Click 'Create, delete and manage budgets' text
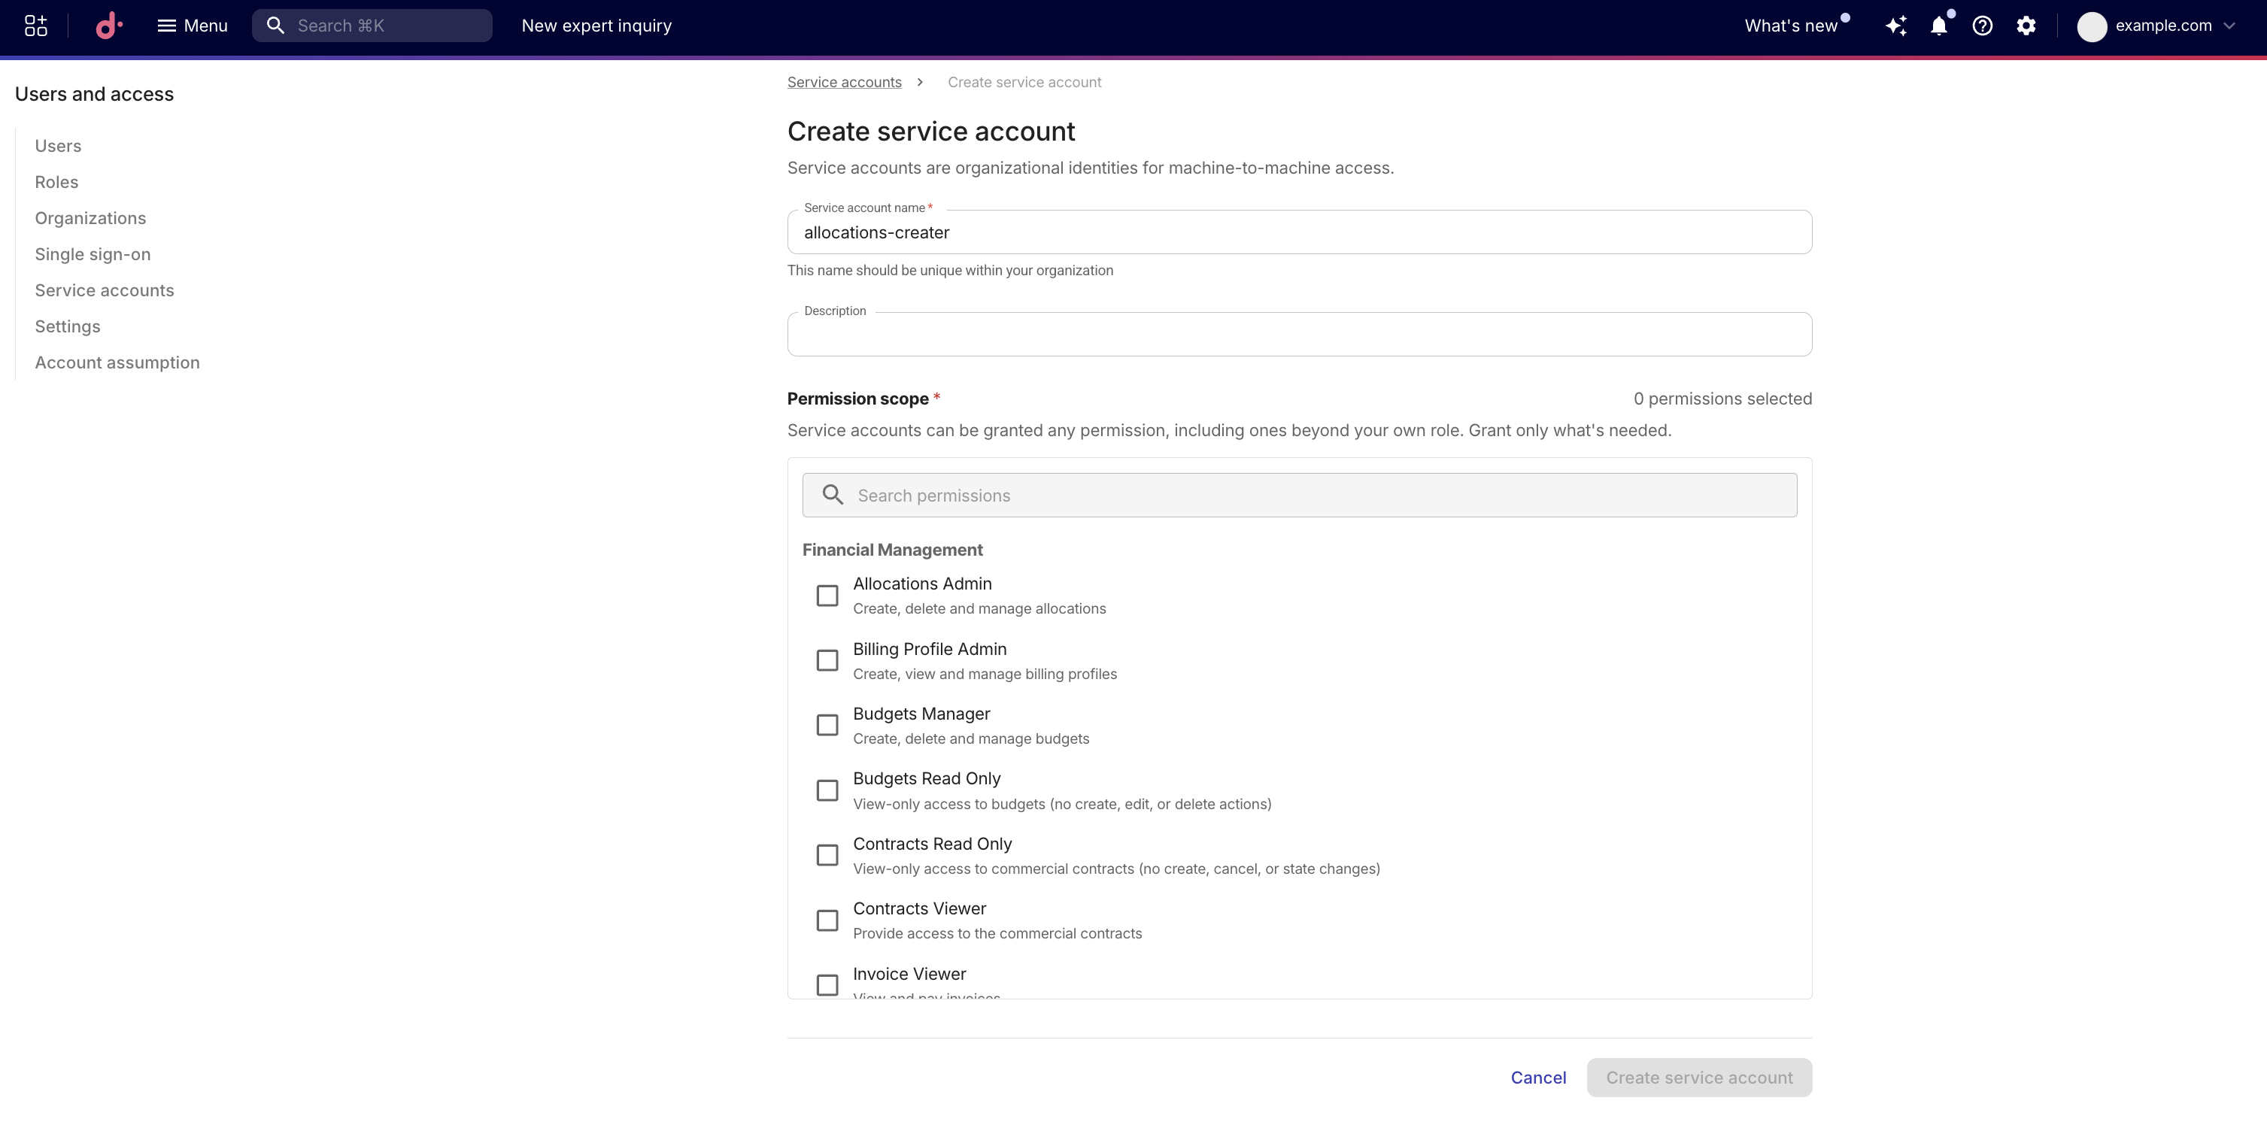Screen dimensions: 2267x1137 coord(971,739)
